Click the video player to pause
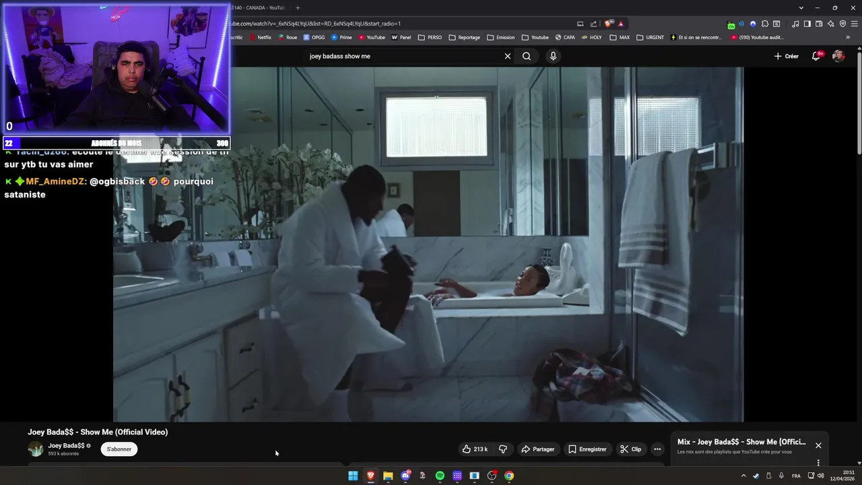Viewport: 862px width, 485px height. (428, 244)
